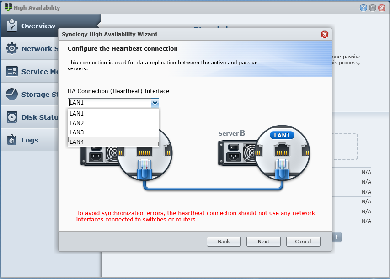Minimize the High Availability main window
The image size is (390, 279).
coord(372,8)
